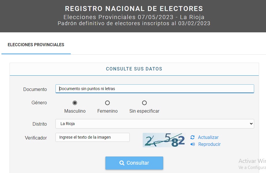The width and height of the screenshot is (266, 173).
Task: Click the Consulte Sus Datos panel heading
Action: (134, 69)
